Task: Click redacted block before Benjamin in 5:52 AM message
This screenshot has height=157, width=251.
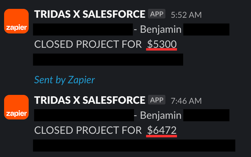Action: [83, 29]
